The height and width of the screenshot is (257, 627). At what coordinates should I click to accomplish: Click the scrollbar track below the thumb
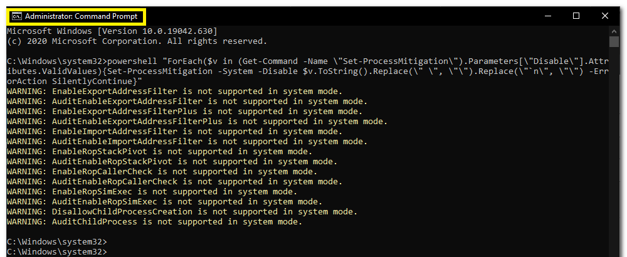[x=614, y=152]
